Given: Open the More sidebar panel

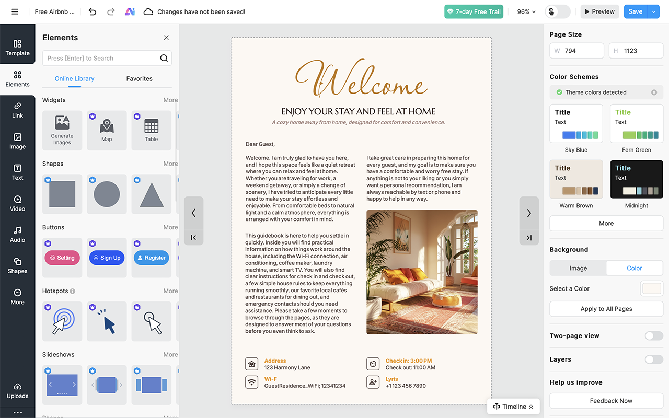Looking at the screenshot, I should (x=18, y=297).
